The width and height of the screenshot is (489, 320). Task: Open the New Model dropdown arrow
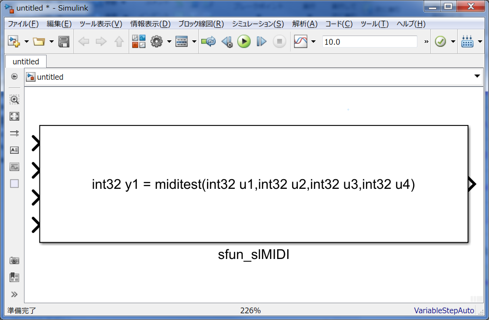coord(26,41)
